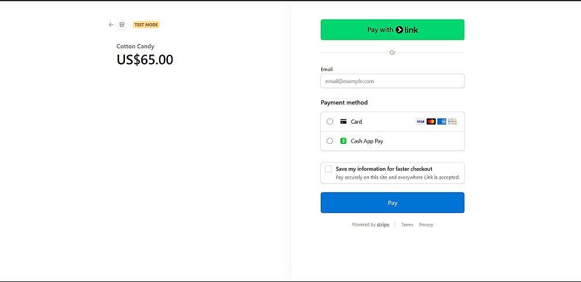Choose the Cash App Pay radio button
Image resolution: width=581 pixels, height=282 pixels.
(x=330, y=141)
